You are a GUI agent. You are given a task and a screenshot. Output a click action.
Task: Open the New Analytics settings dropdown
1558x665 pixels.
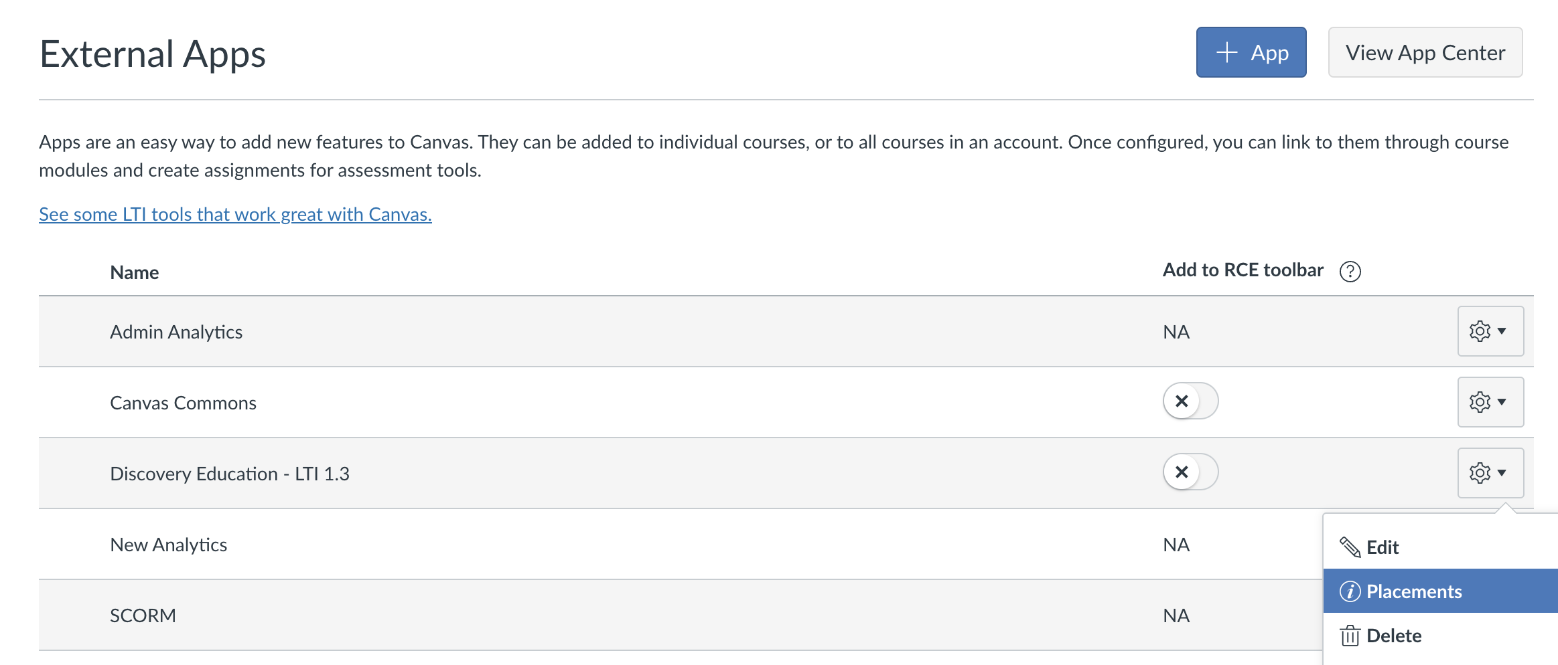point(1490,544)
